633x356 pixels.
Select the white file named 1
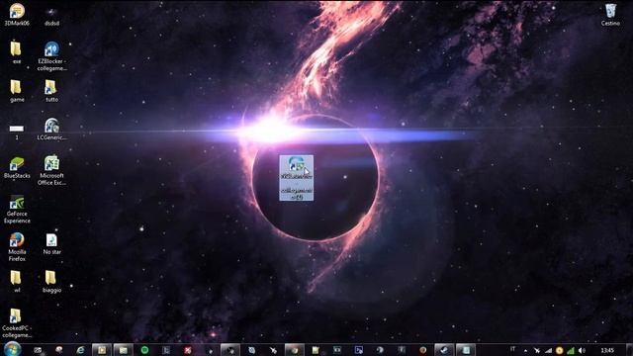pyautogui.click(x=17, y=132)
